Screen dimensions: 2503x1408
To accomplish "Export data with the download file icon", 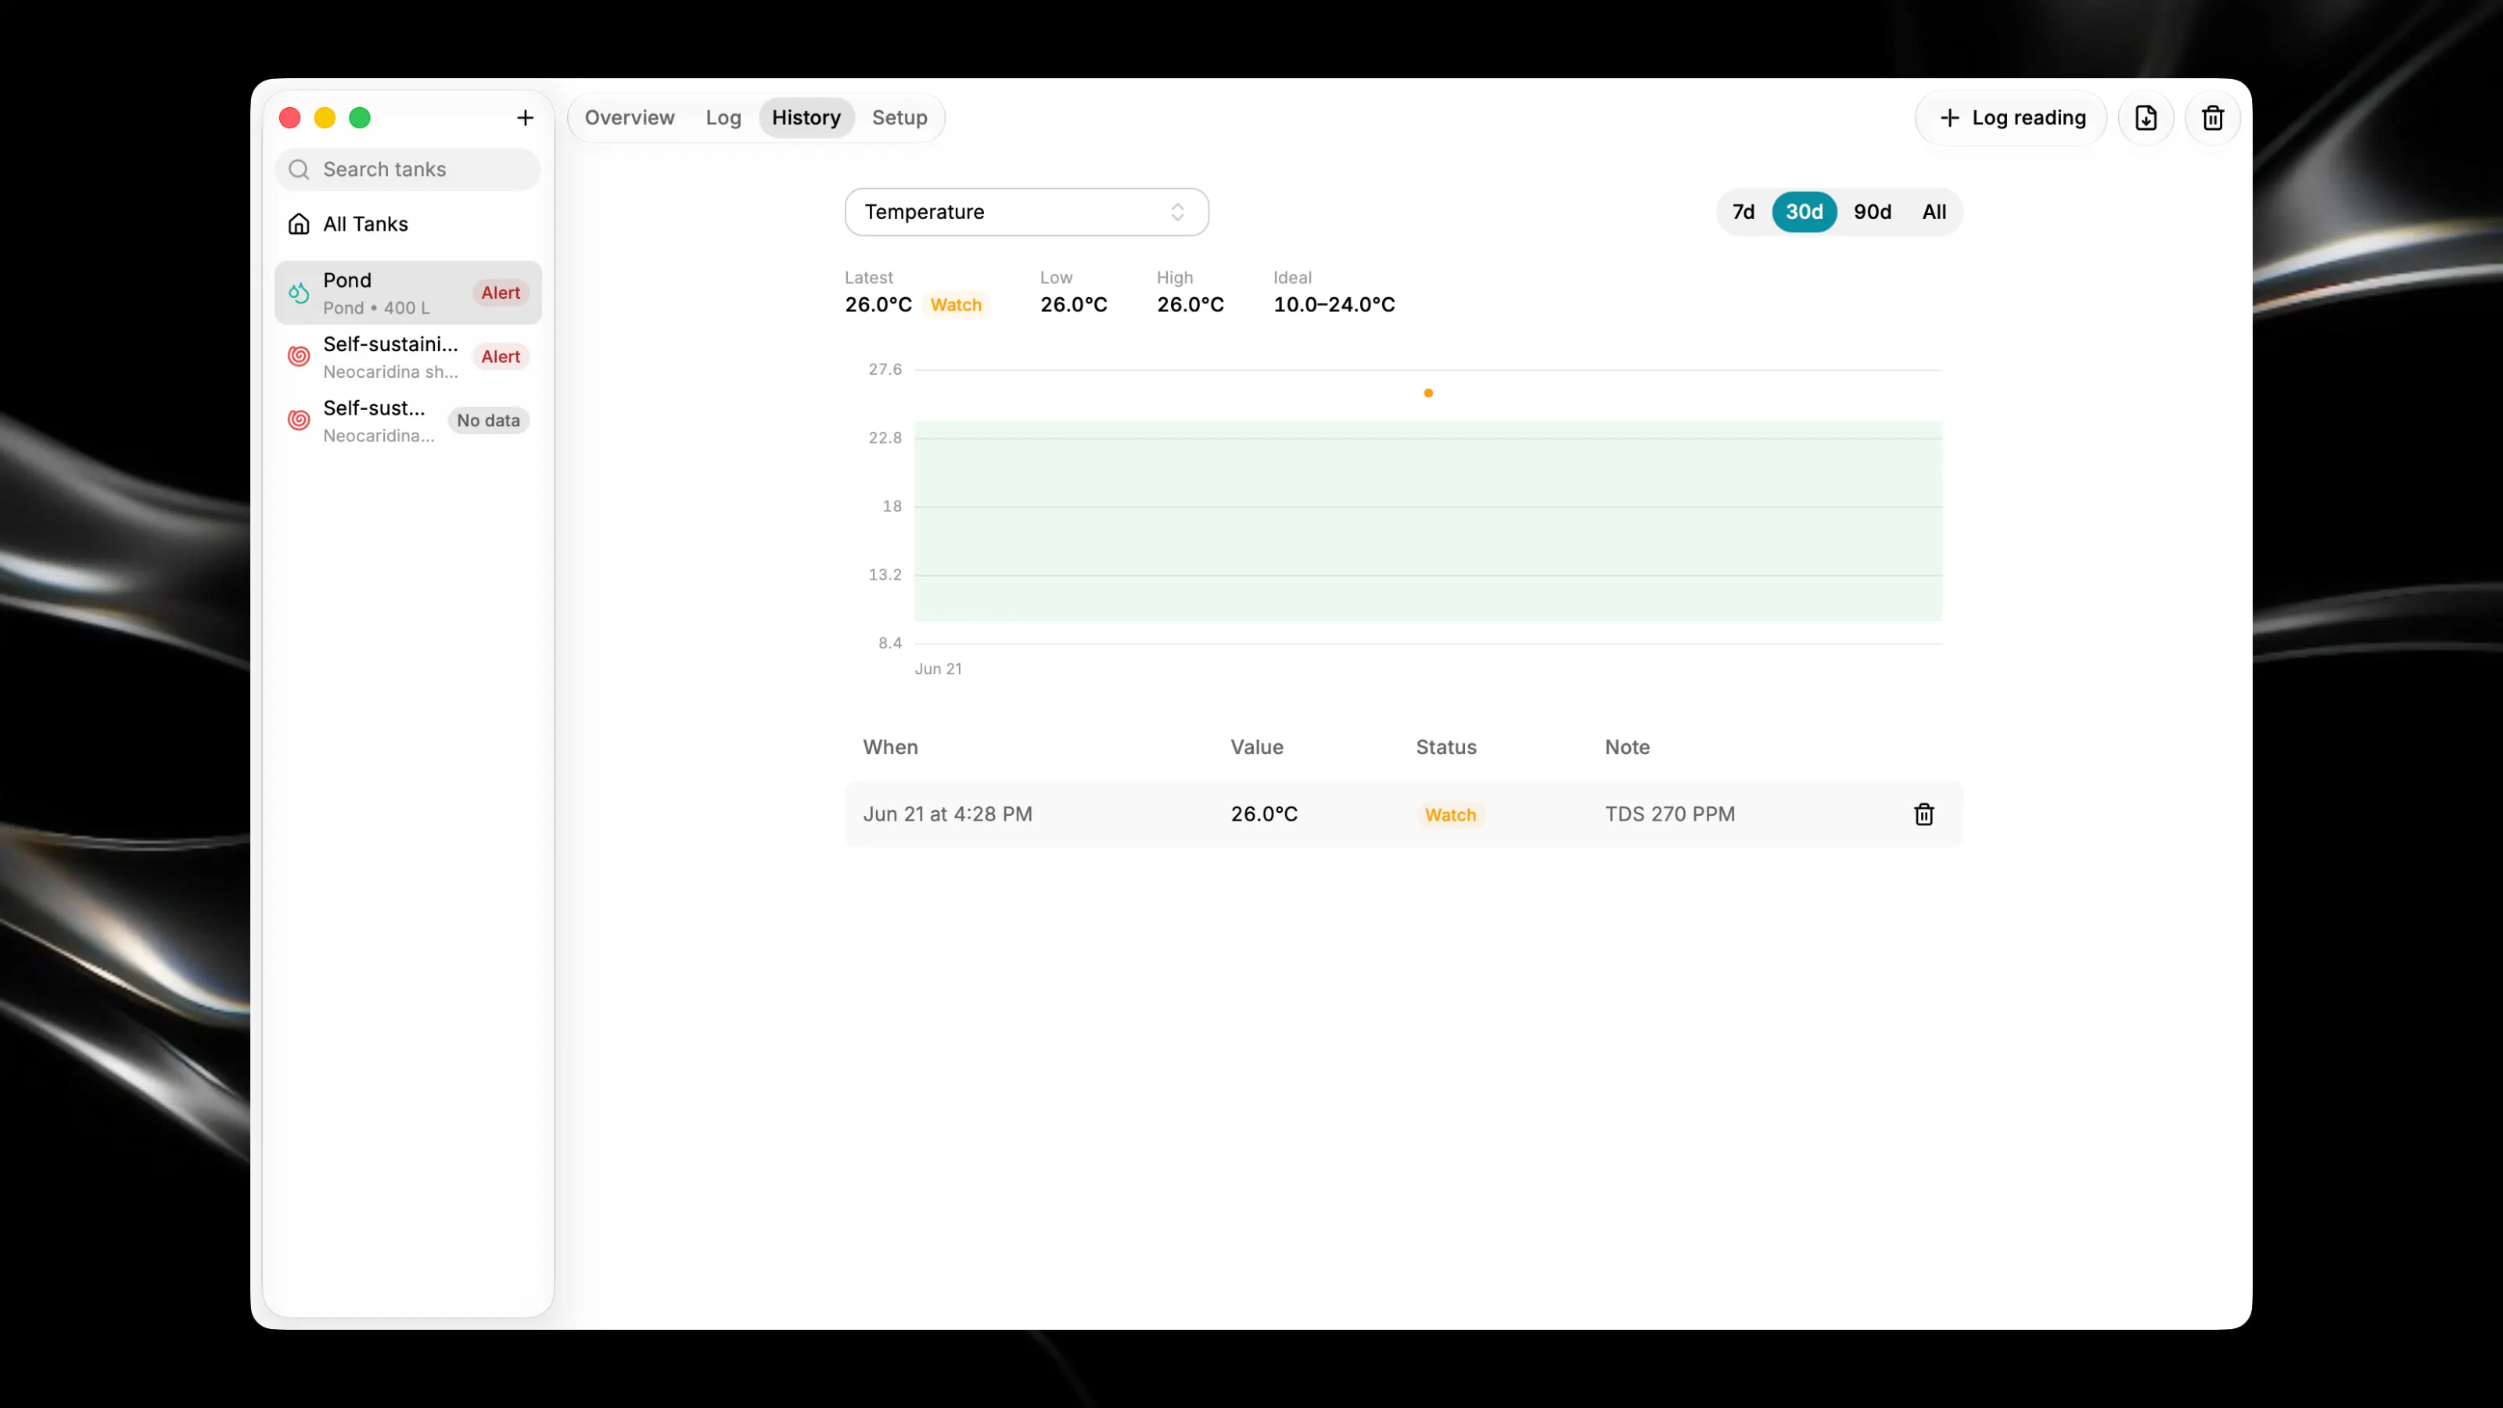I will pos(2146,117).
